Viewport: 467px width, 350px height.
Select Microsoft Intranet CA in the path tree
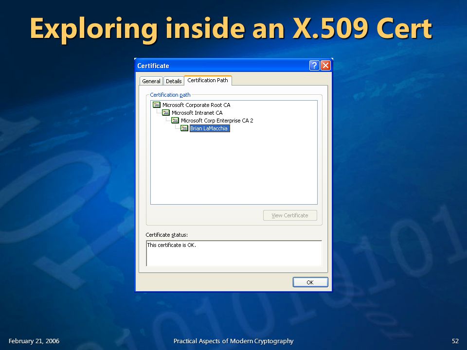click(197, 113)
